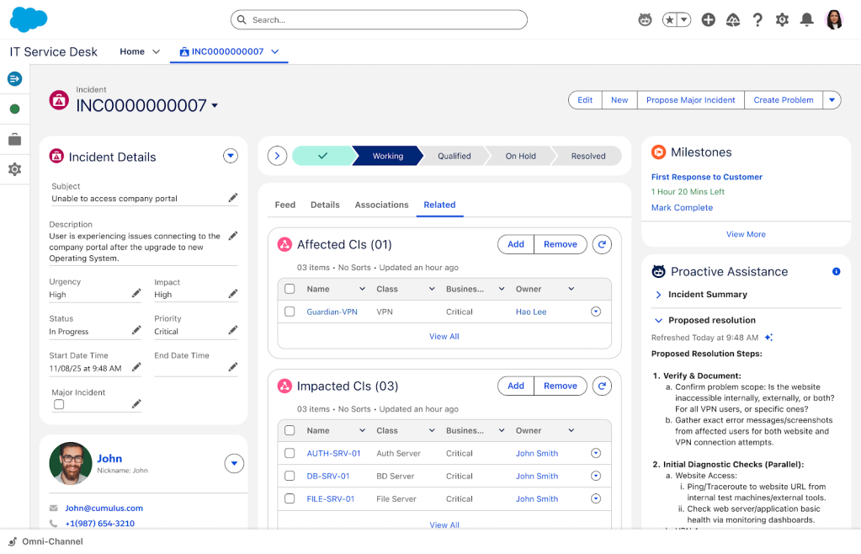Image resolution: width=861 pixels, height=554 pixels.
Task: Expand the Incident Summary section
Action: 658,295
